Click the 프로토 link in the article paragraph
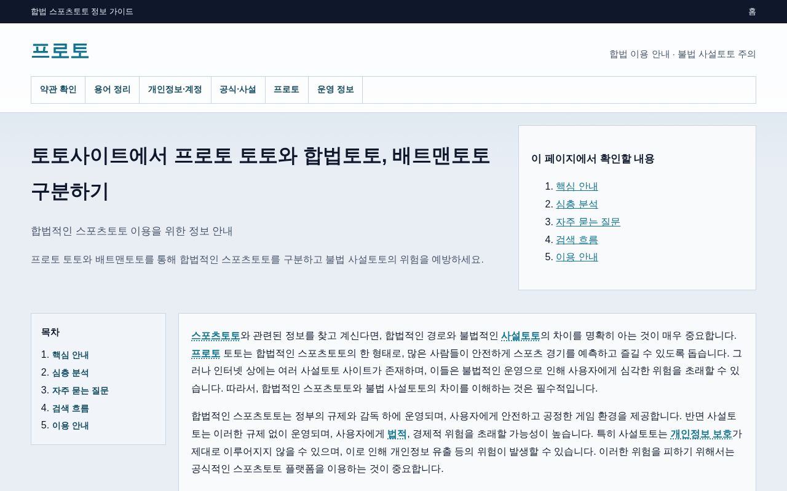Image resolution: width=787 pixels, height=491 pixels. click(x=205, y=354)
